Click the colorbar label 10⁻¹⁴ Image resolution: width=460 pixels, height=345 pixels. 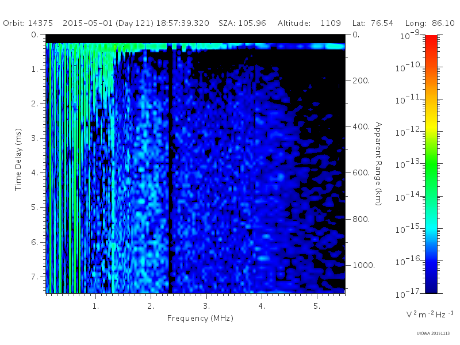[409, 197]
